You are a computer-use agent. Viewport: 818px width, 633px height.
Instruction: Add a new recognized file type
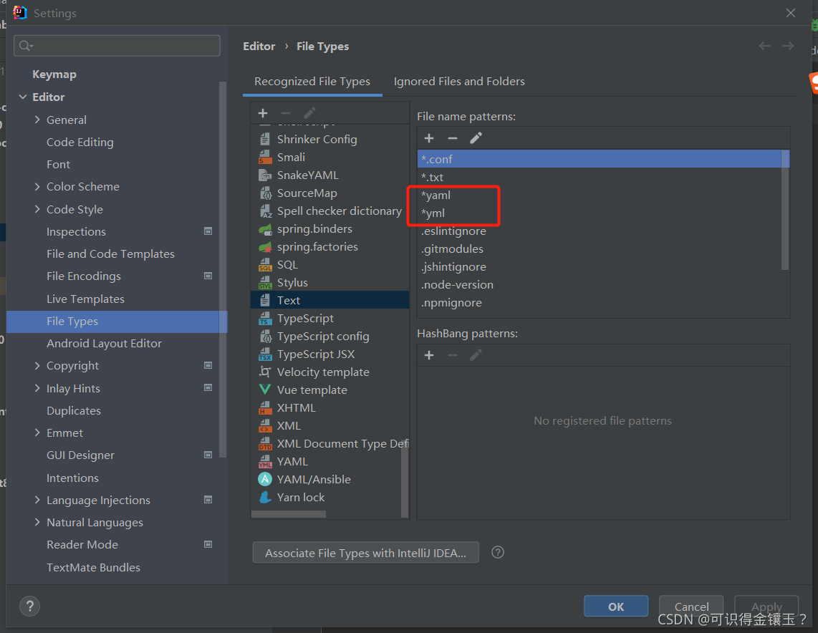click(x=263, y=113)
